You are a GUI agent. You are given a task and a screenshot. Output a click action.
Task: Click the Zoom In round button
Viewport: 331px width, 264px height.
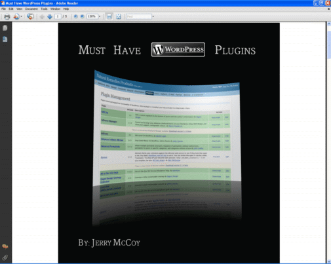tap(82, 16)
